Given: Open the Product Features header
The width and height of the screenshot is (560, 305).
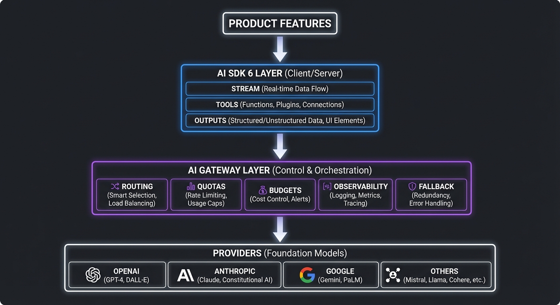Looking at the screenshot, I should 280,23.
